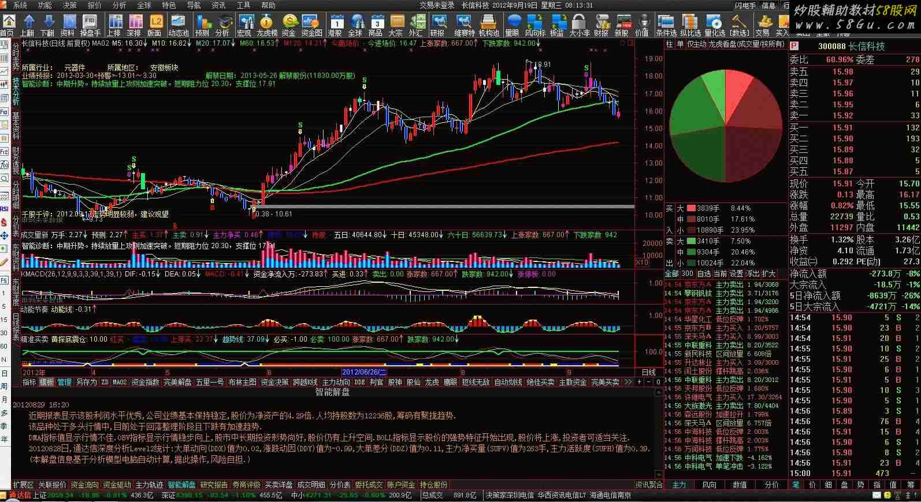
Task: Click the 管理 indicator button
Action: coord(65,383)
